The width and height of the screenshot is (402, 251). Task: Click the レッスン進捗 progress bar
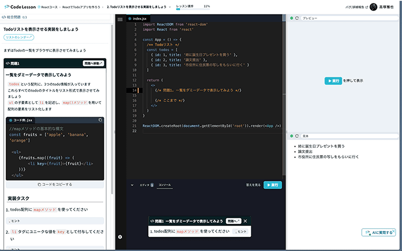tap(193, 9)
